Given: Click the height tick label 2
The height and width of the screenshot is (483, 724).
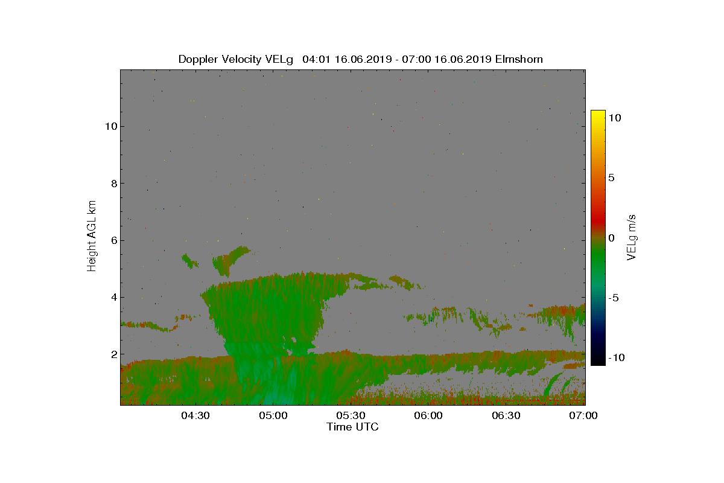Looking at the screenshot, I should (x=113, y=354).
